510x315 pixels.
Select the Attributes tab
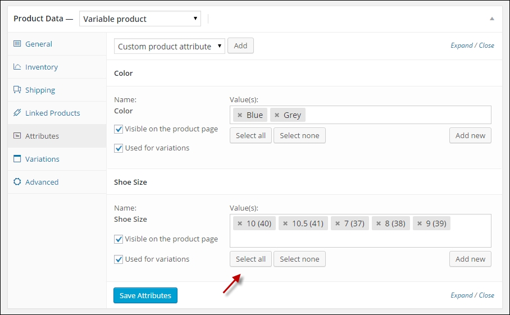(x=57, y=136)
